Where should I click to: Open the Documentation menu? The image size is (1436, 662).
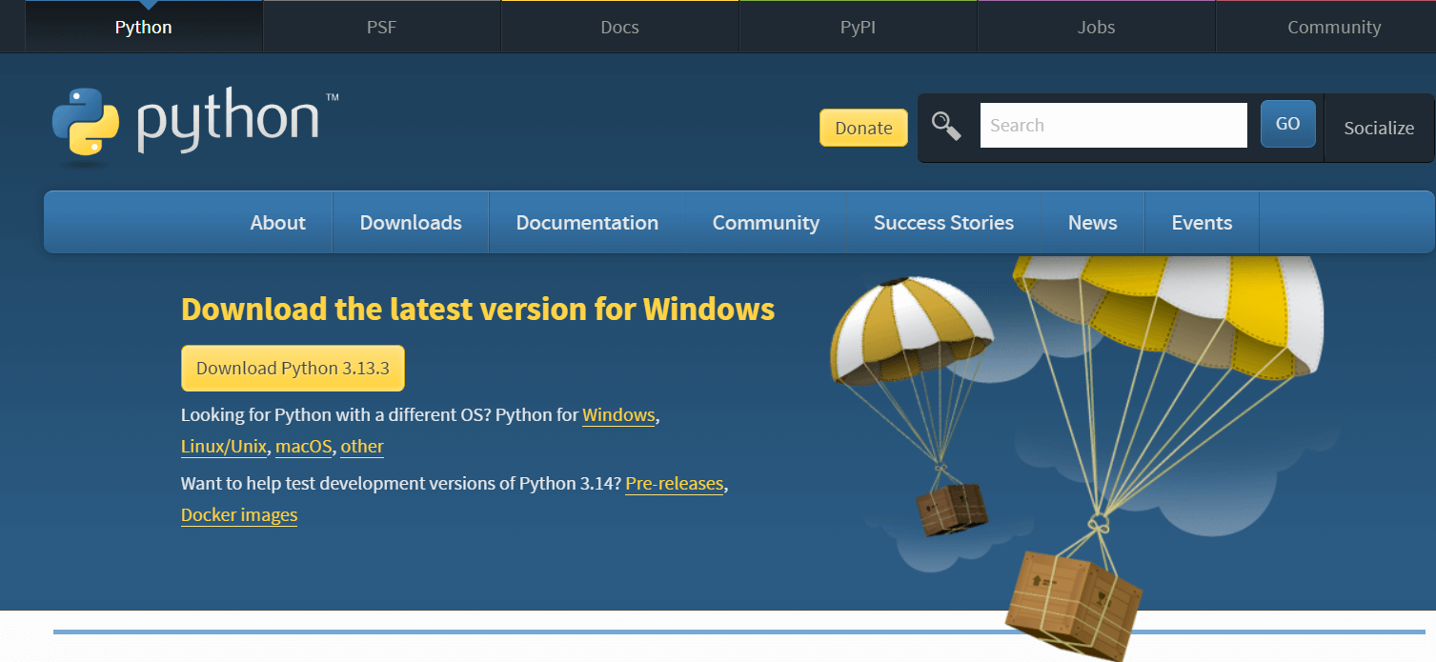click(587, 222)
